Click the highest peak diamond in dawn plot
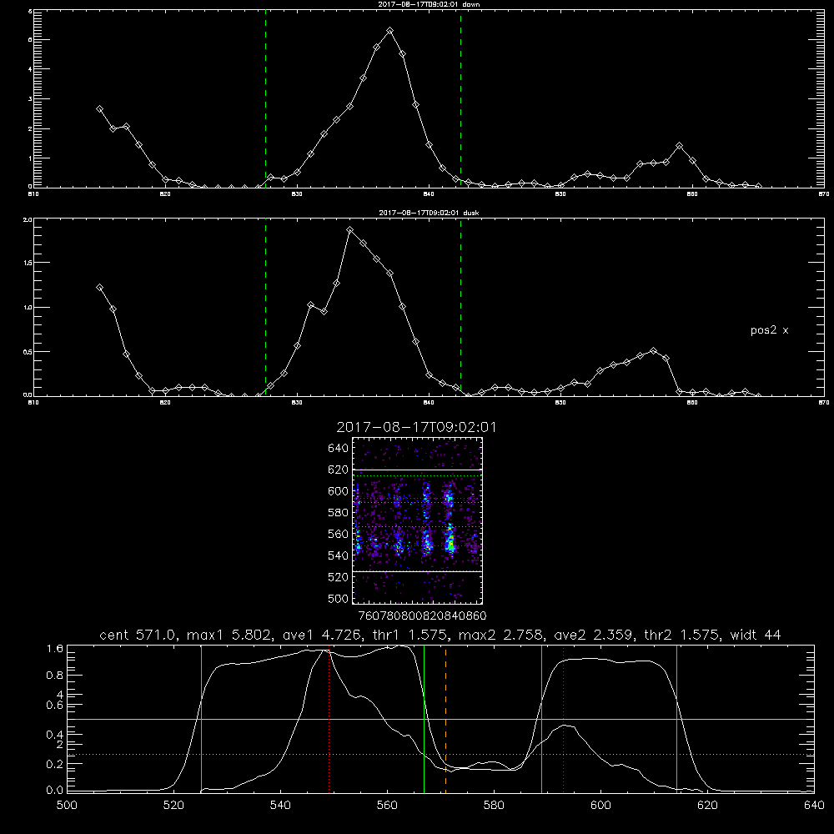This screenshot has height=834, width=834. [389, 31]
